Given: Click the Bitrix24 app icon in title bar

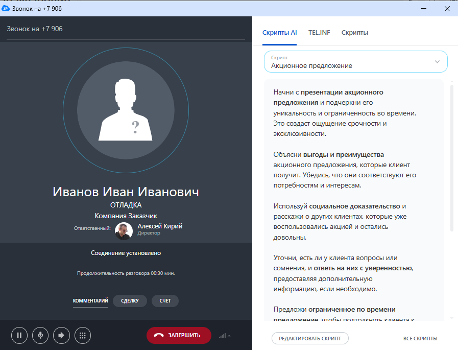Looking at the screenshot, I should 6,8.
